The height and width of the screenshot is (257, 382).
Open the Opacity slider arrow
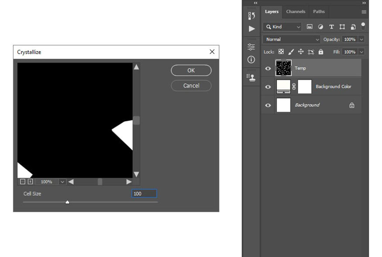click(x=361, y=39)
